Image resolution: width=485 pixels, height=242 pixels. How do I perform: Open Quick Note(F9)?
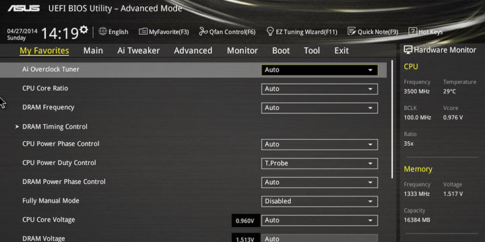click(x=373, y=32)
